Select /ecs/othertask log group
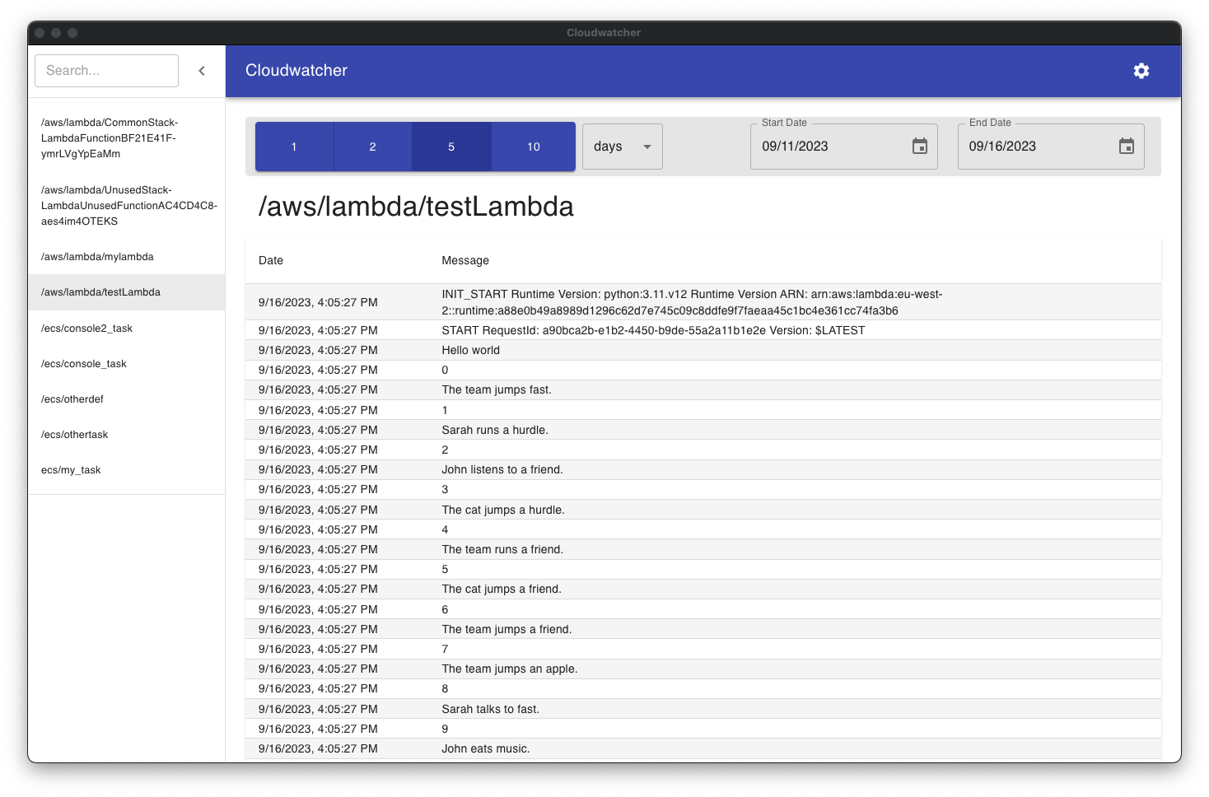This screenshot has width=1209, height=797. [x=126, y=435]
